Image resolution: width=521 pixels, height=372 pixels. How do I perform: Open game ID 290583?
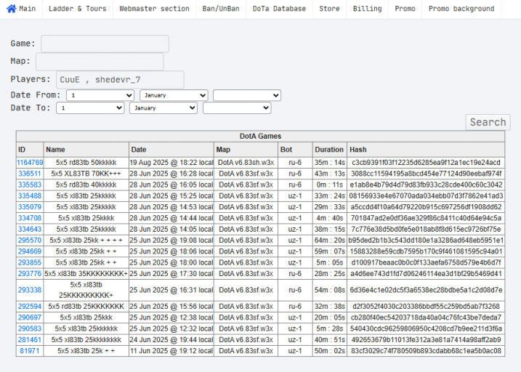click(30, 328)
